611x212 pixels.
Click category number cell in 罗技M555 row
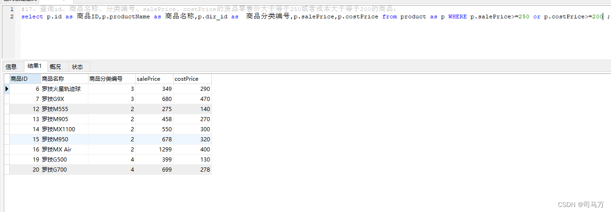112,109
